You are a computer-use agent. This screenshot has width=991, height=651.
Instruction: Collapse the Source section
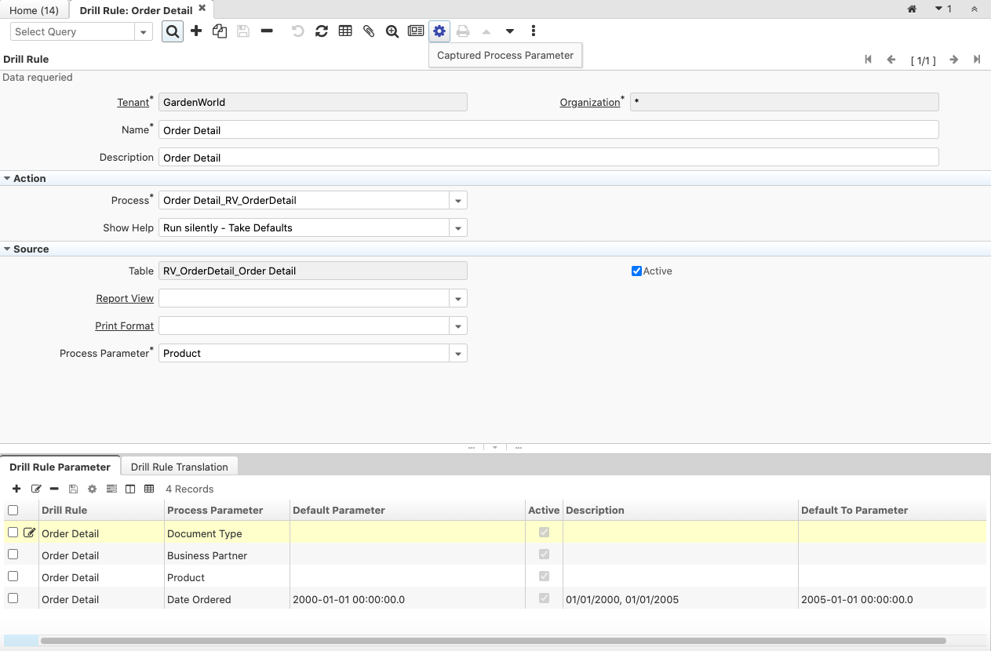tap(7, 249)
